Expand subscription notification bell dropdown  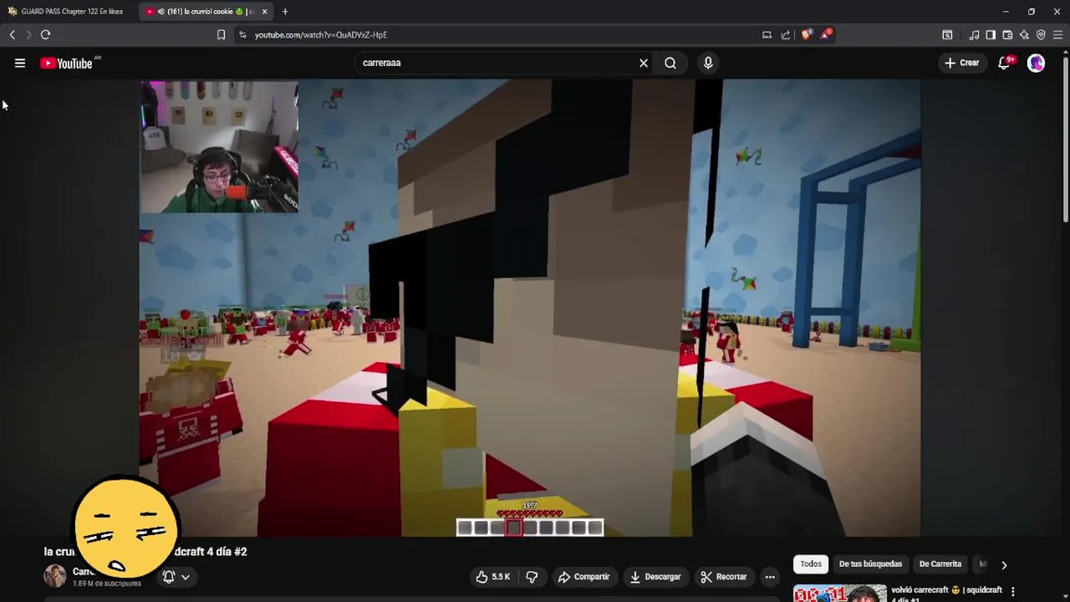[x=176, y=577]
